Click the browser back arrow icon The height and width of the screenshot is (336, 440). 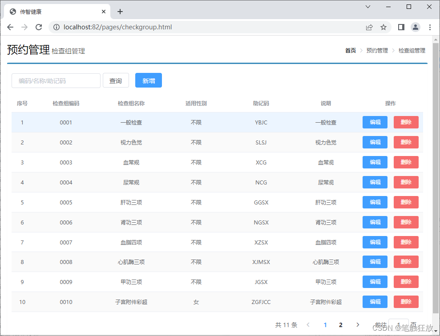10,27
